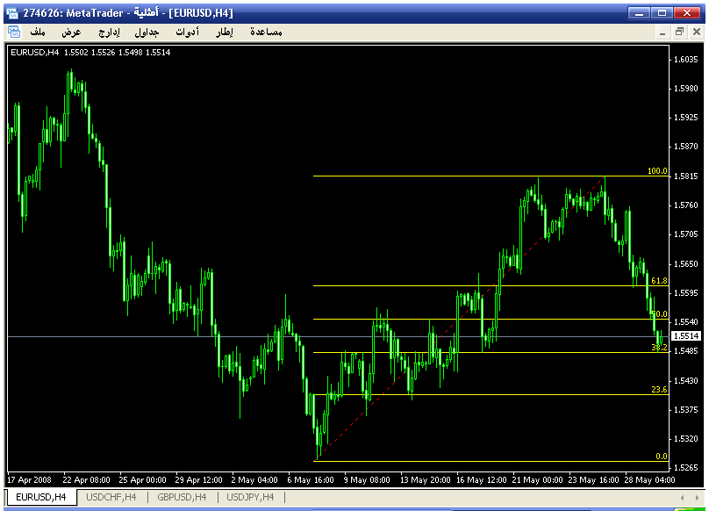Select the Fibonacci 23.6 level label
Screen dimensions: 709x511
(x=659, y=389)
